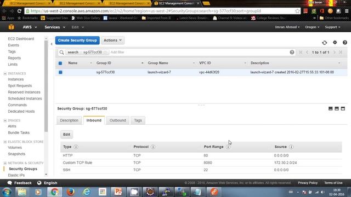Refresh the security groups list
This screenshot has height=197, width=351.
pyautogui.click(x=324, y=43)
